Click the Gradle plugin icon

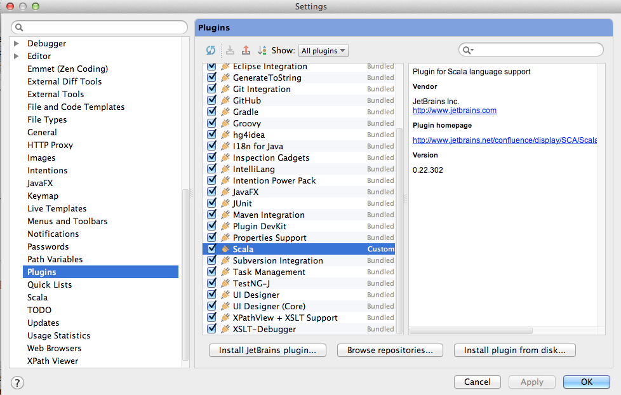coord(225,112)
